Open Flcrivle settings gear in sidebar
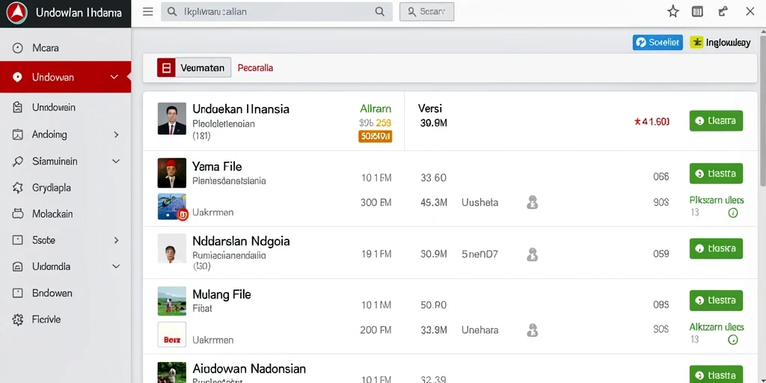Screen dimensions: 766x383 18,319
